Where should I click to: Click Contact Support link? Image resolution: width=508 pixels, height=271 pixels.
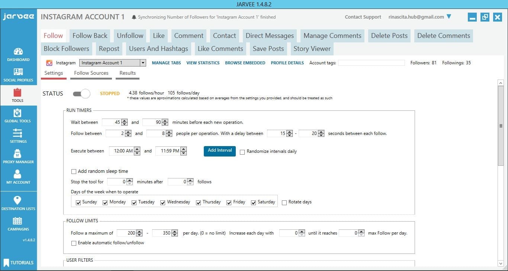click(x=363, y=17)
